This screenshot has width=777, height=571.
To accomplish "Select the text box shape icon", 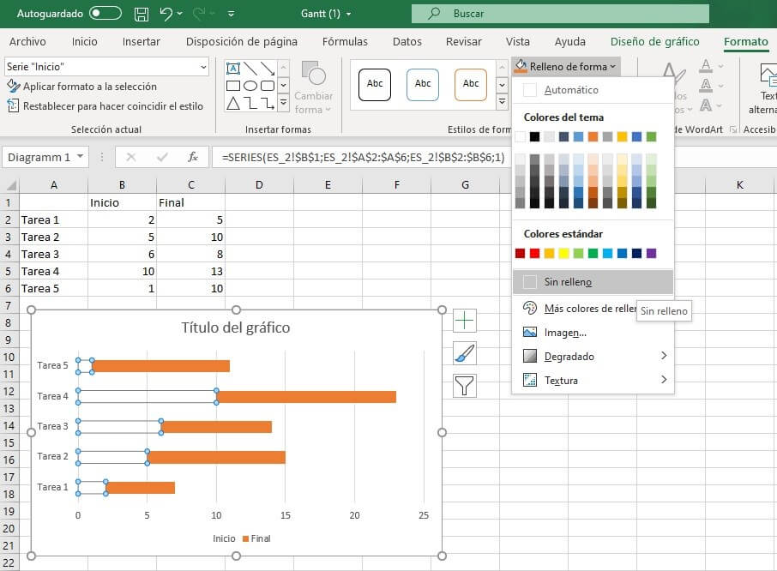I will pyautogui.click(x=233, y=69).
